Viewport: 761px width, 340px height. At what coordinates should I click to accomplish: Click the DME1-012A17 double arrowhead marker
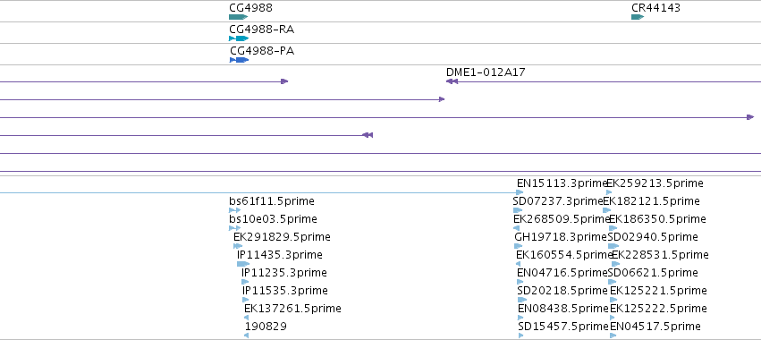pos(452,81)
